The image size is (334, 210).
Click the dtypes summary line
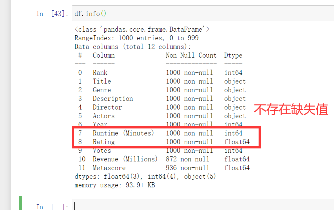[145, 177]
